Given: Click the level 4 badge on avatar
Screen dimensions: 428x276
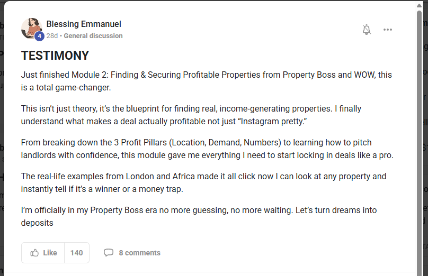Looking at the screenshot, I should coord(39,36).
